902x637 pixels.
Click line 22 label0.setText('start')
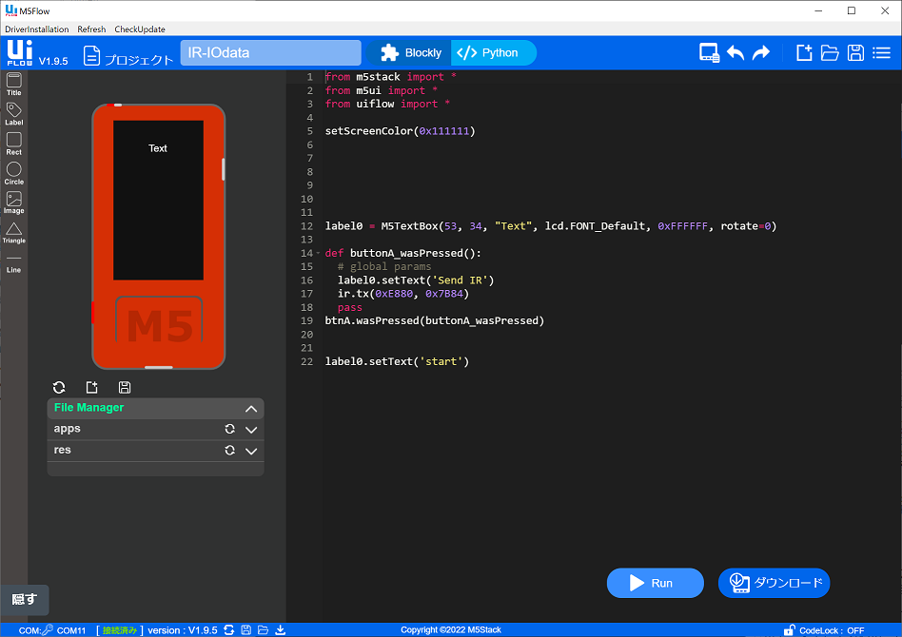(397, 361)
